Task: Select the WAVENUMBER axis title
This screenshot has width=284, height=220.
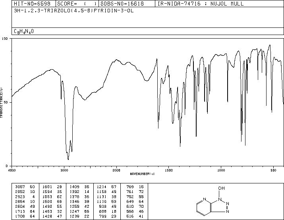Action: click(142, 174)
